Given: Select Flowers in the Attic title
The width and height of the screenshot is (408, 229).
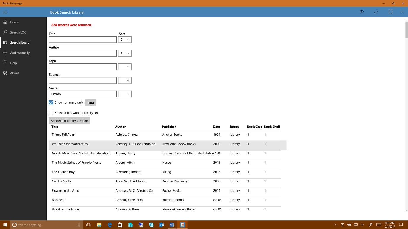Looking at the screenshot, I should (65, 191).
